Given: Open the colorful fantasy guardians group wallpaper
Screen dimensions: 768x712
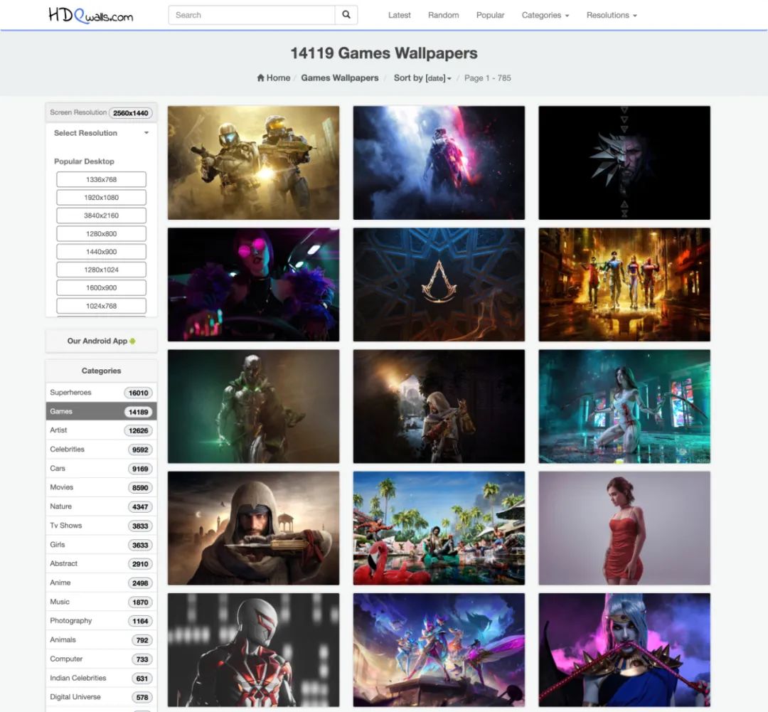Looking at the screenshot, I should point(439,650).
